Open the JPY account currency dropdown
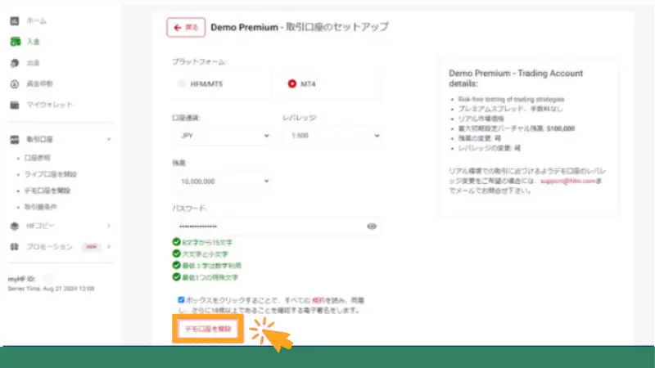The width and height of the screenshot is (655, 368). (x=221, y=136)
